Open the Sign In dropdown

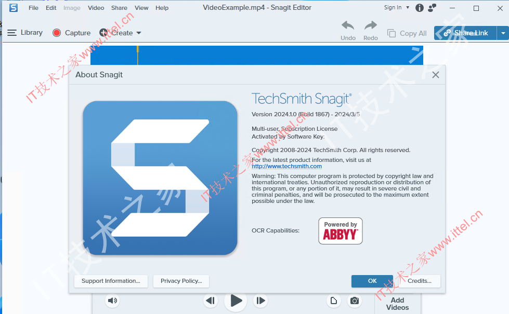click(397, 7)
